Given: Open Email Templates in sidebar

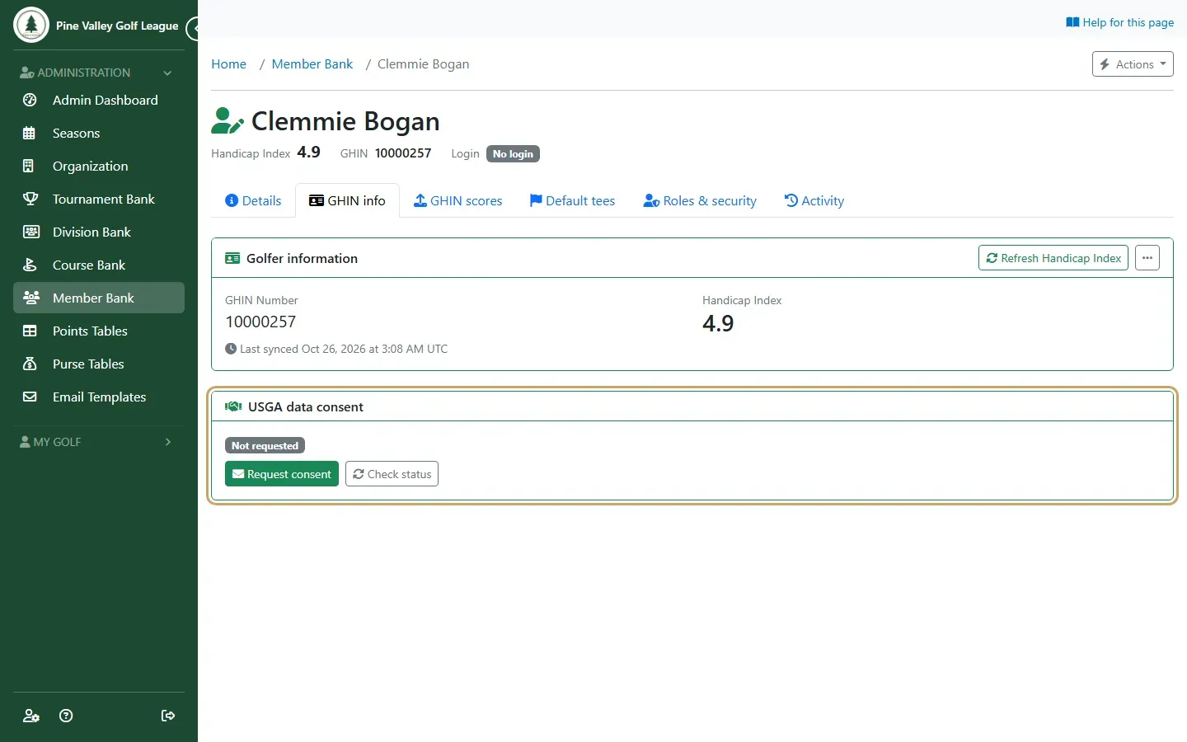Looking at the screenshot, I should tap(99, 397).
